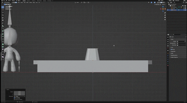The image size is (187, 103).
Task: Click the viewport zoom magnifier gizmo
Action: [x=165, y=13]
